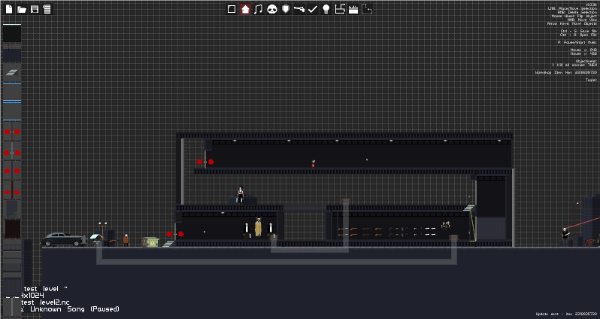Open the level resize tool icon
The width and height of the screenshot is (600, 319).
click(x=340, y=9)
